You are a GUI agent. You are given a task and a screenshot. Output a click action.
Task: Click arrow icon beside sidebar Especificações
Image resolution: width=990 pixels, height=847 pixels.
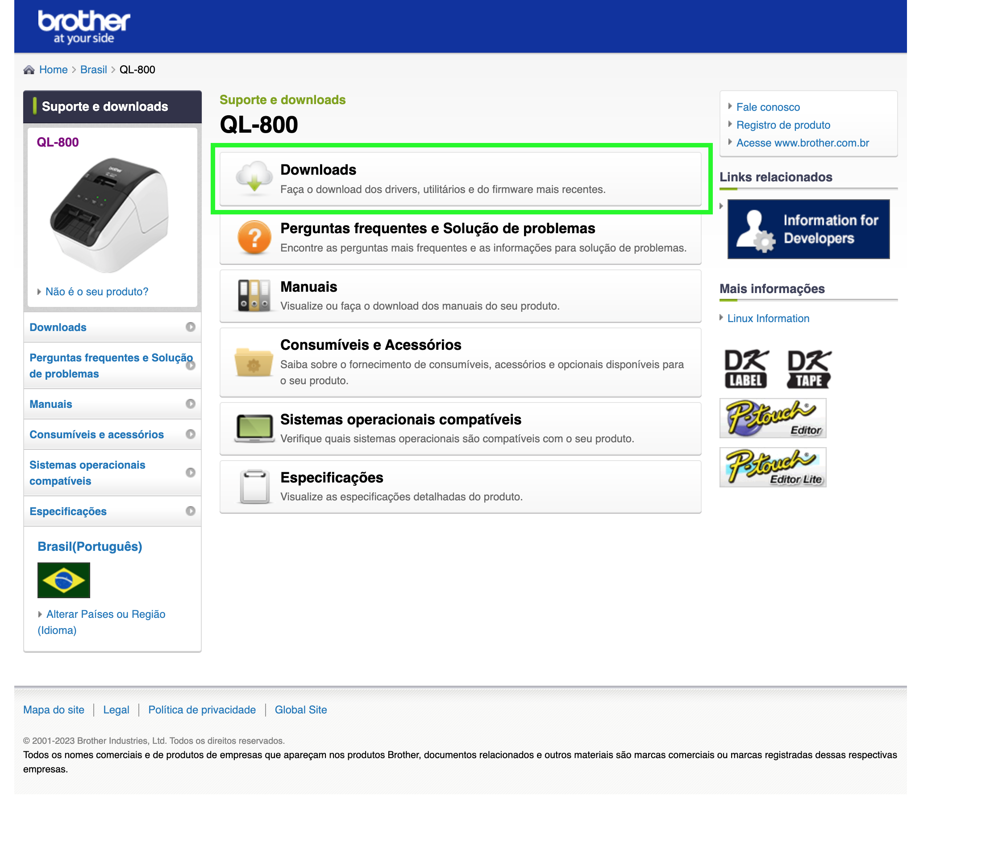[x=190, y=511]
